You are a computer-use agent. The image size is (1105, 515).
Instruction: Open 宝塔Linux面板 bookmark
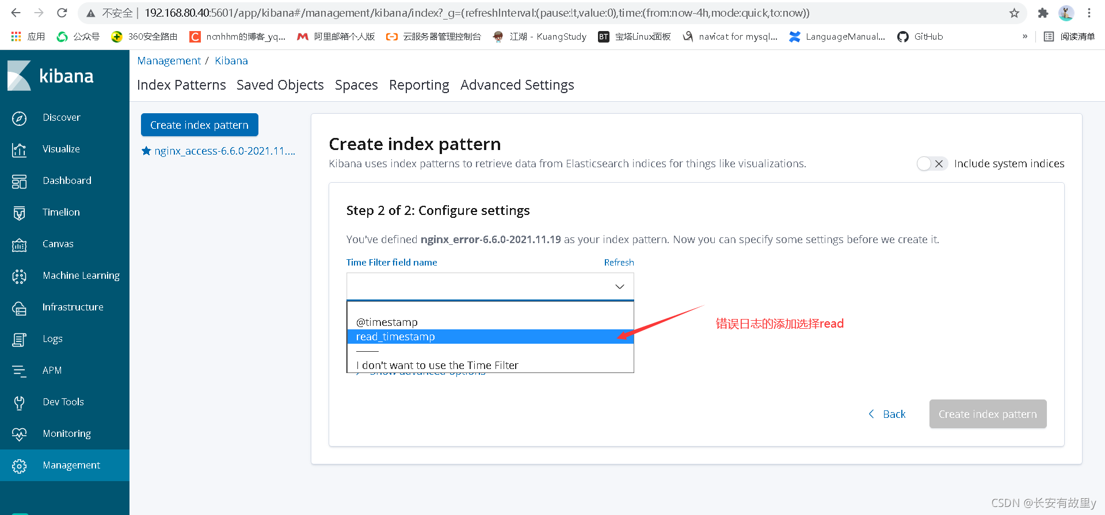(635, 36)
